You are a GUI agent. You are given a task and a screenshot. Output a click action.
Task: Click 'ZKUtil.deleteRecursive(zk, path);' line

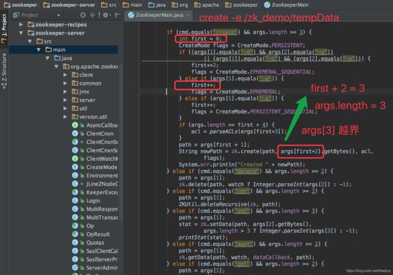(230, 204)
